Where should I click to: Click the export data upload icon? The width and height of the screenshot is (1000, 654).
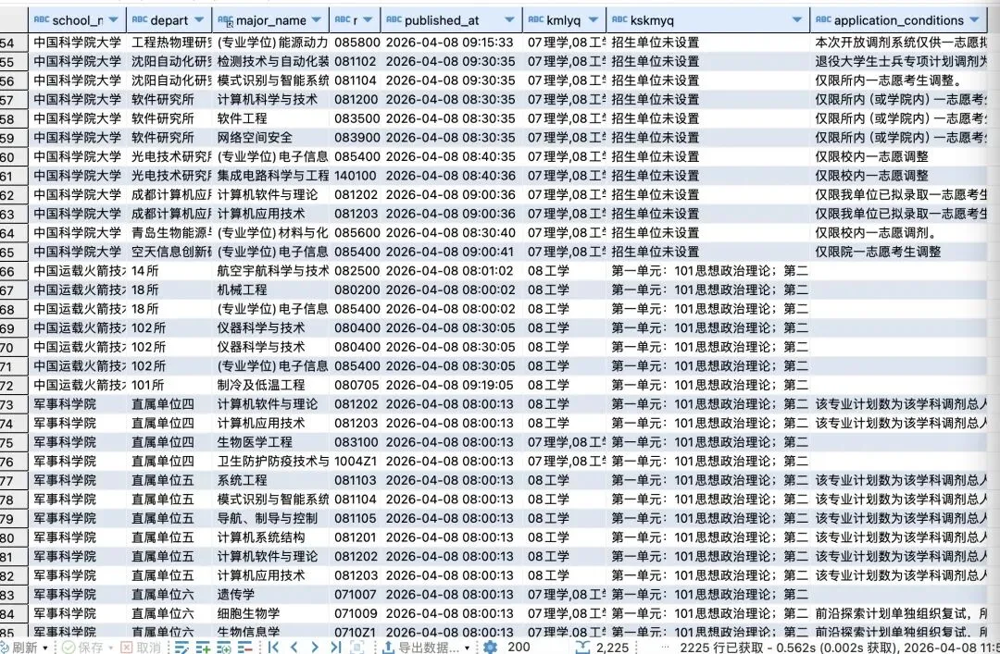point(388,648)
